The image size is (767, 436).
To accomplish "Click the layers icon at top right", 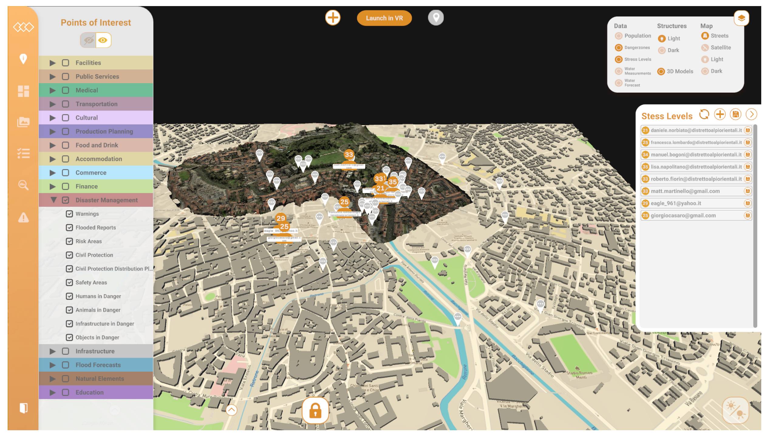I will [x=741, y=18].
